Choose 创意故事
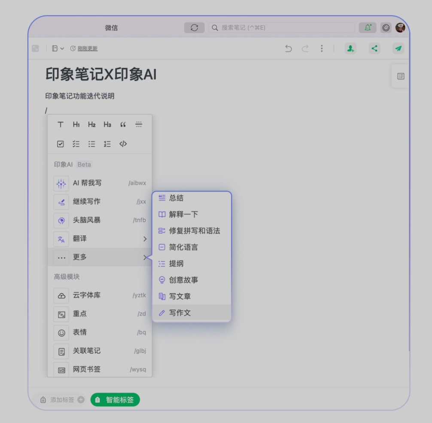 pyautogui.click(x=192, y=280)
